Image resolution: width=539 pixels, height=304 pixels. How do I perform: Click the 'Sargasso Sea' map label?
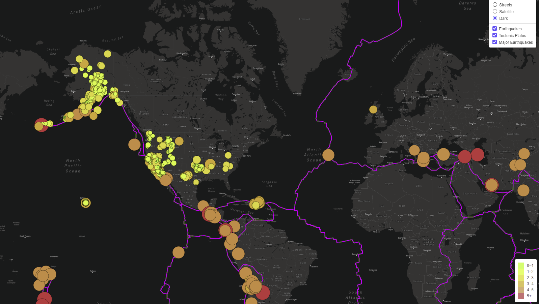(x=269, y=184)
